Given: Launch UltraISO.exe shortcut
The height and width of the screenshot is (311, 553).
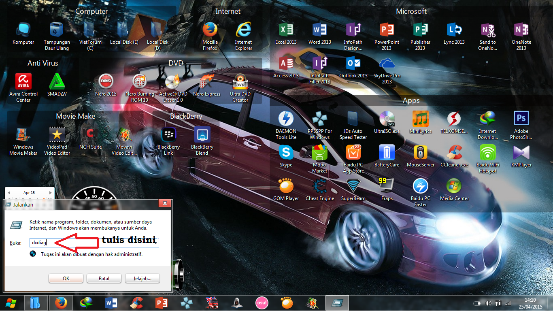Looking at the screenshot, I should pyautogui.click(x=387, y=122).
